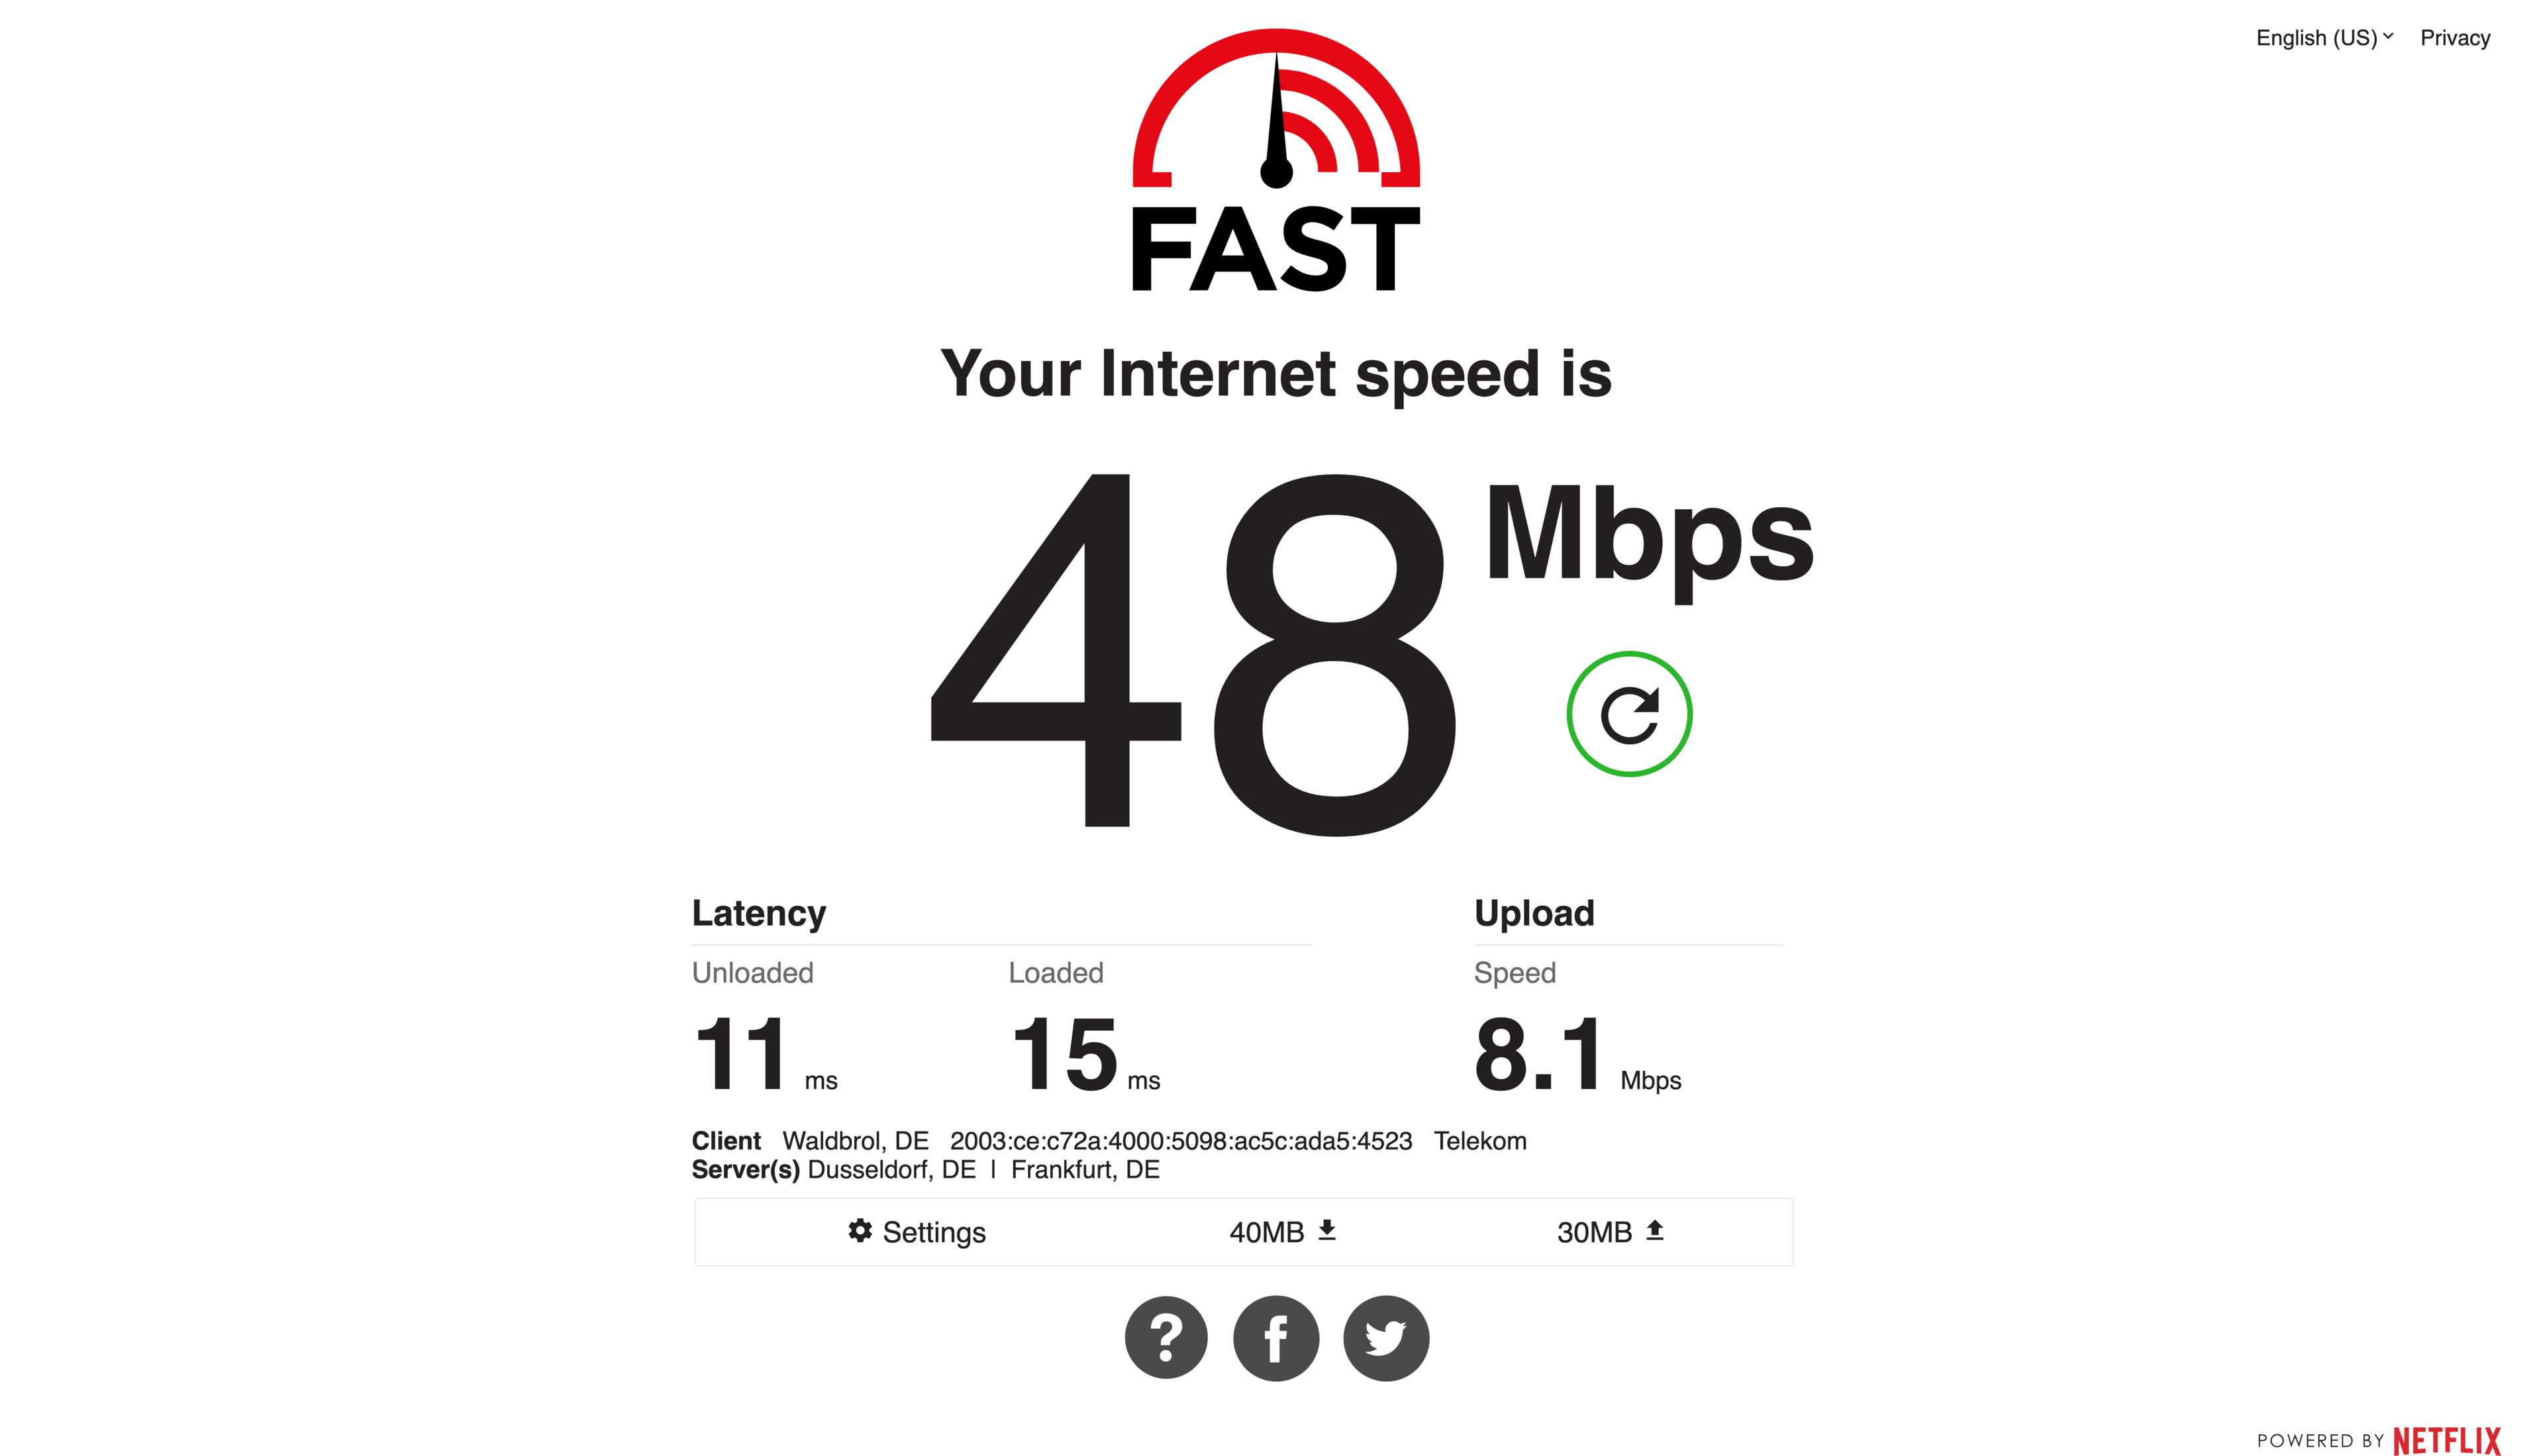Click the Settings gear icon
Screen dimensions: 2543x1456
click(860, 1230)
